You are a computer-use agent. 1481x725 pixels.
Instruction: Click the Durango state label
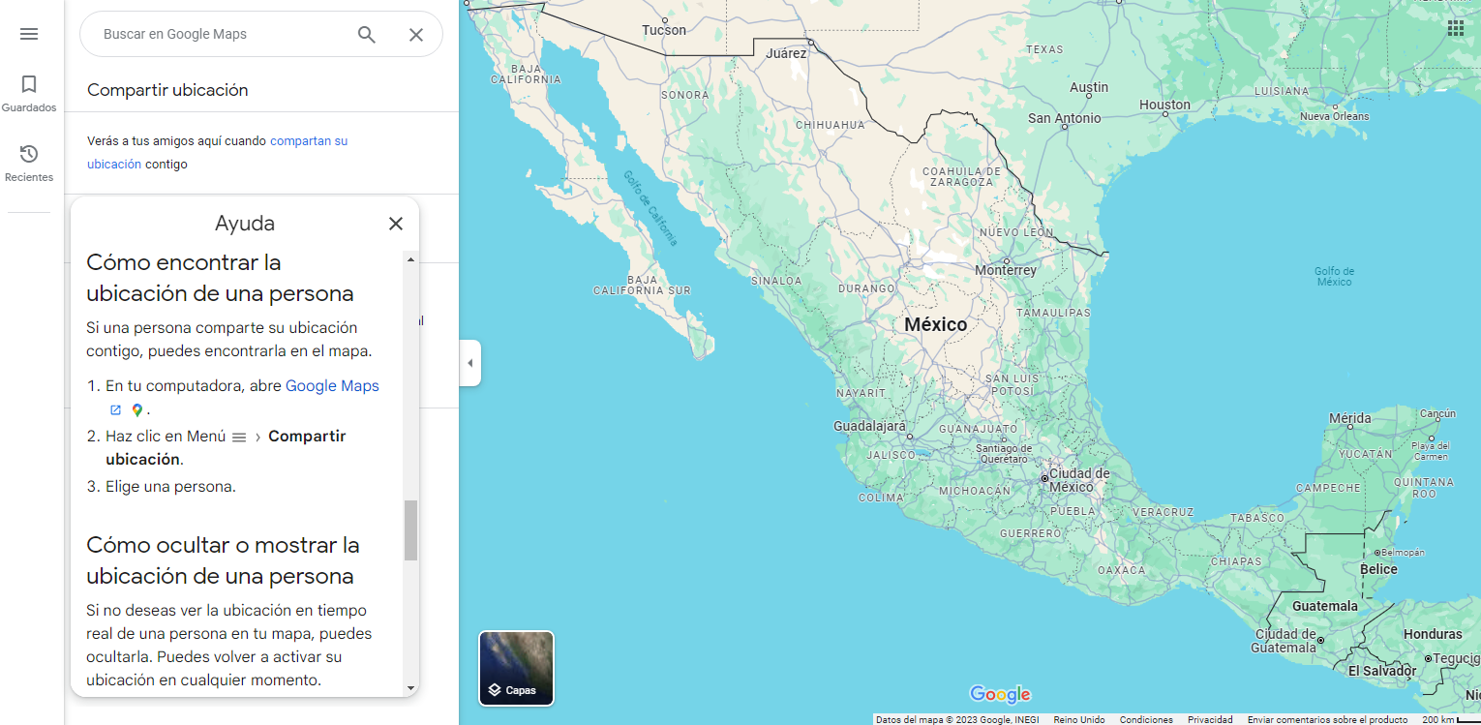[866, 288]
